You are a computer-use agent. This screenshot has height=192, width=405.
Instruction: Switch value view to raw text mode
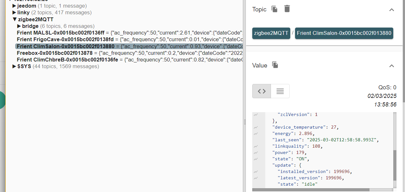[x=280, y=91]
